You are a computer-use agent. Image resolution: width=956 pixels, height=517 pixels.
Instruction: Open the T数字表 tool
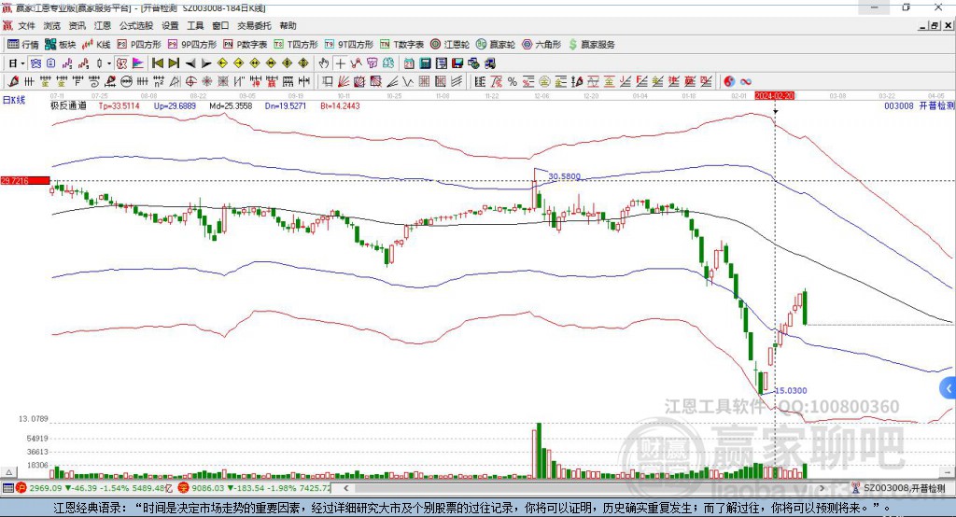(x=401, y=45)
